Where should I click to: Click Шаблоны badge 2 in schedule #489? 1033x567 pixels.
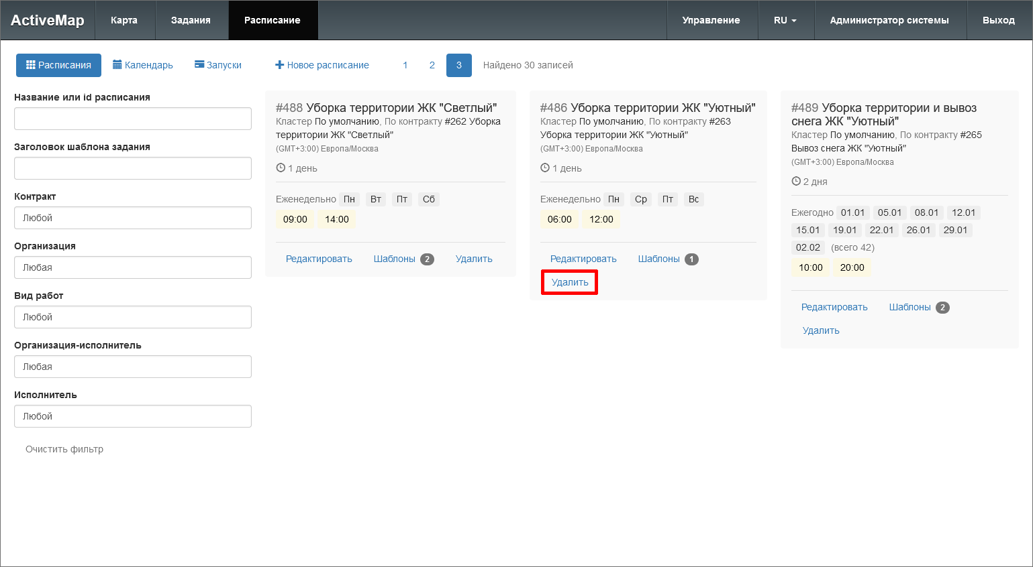pos(942,308)
